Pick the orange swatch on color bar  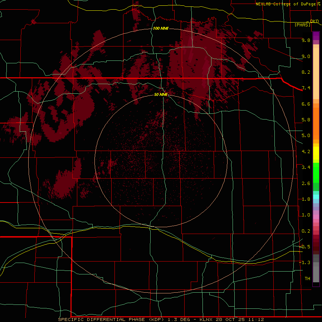316,123
